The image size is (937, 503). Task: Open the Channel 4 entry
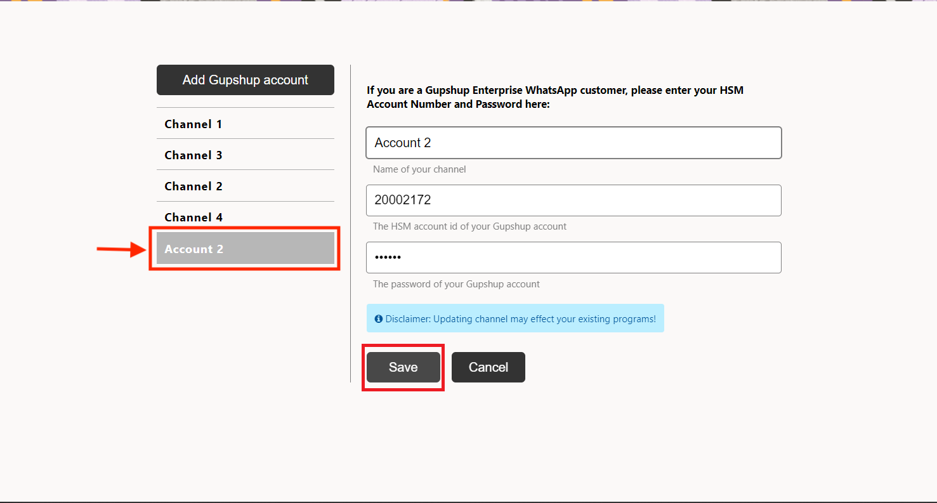pyautogui.click(x=245, y=217)
